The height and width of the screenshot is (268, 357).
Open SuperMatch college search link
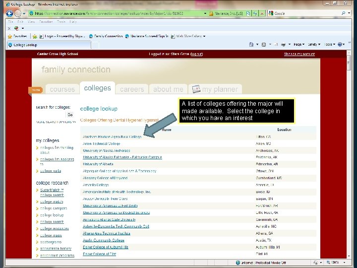tap(52, 193)
